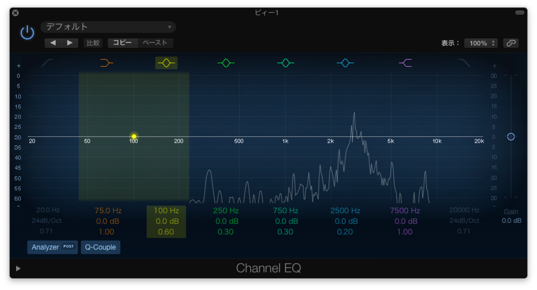This screenshot has width=537, height=290.
Task: Click the low-cut 24dB/Oct slope value
Action: pos(47,220)
